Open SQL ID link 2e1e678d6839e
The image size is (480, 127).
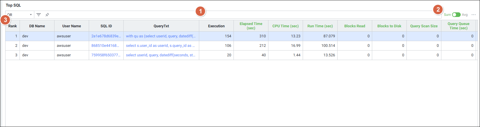point(106,36)
